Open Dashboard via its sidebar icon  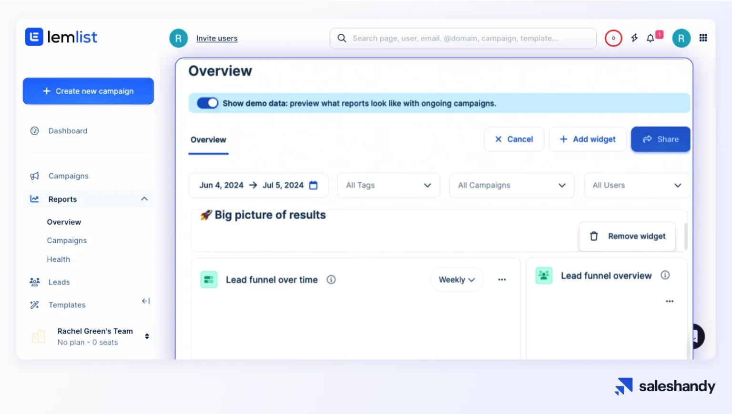[34, 130]
